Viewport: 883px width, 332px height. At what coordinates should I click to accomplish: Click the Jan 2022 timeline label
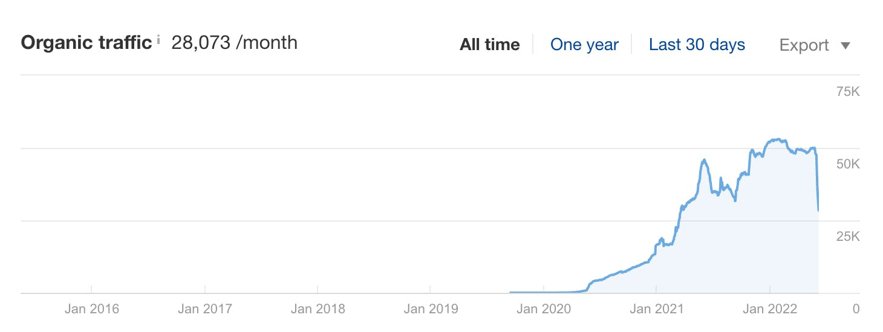(x=769, y=309)
